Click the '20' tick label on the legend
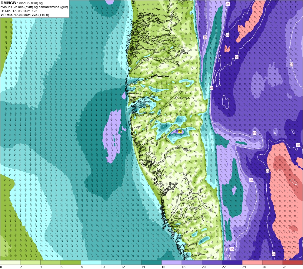 pyautogui.click(x=204, y=267)
